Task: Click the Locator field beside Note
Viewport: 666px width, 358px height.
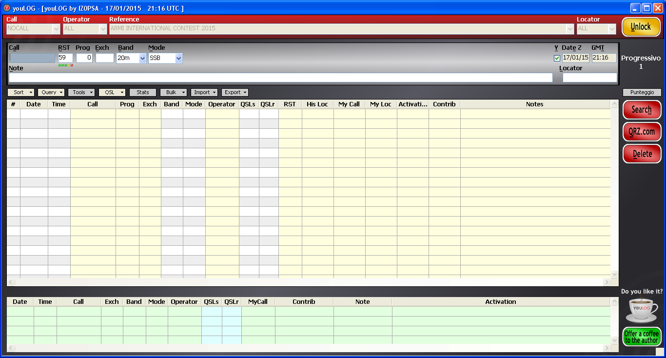Action: [x=590, y=78]
